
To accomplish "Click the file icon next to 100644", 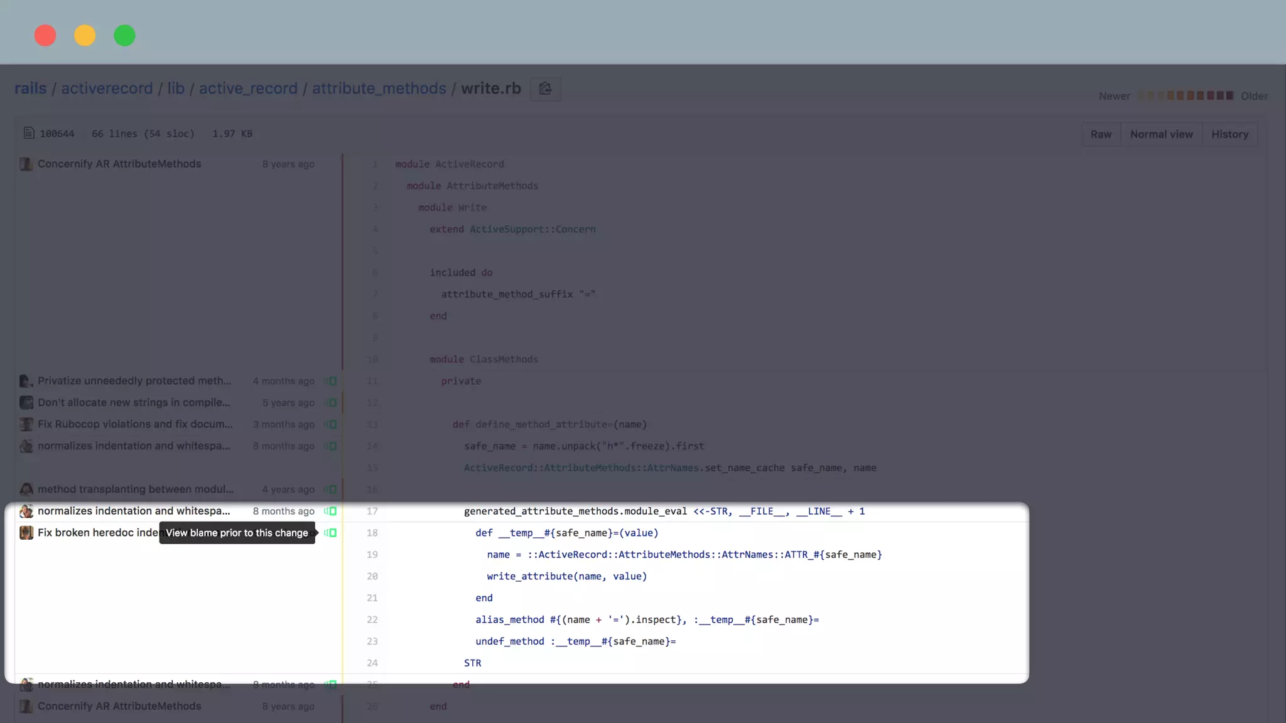I will click(x=28, y=133).
